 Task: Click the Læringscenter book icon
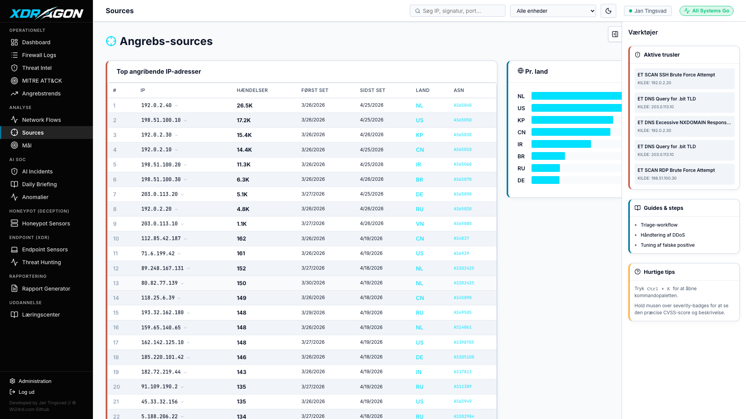[14, 315]
